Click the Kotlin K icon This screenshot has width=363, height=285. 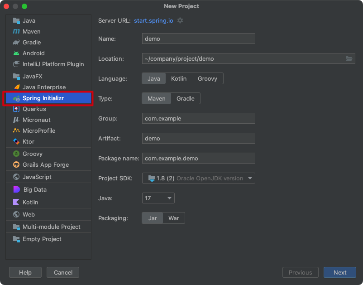16,202
